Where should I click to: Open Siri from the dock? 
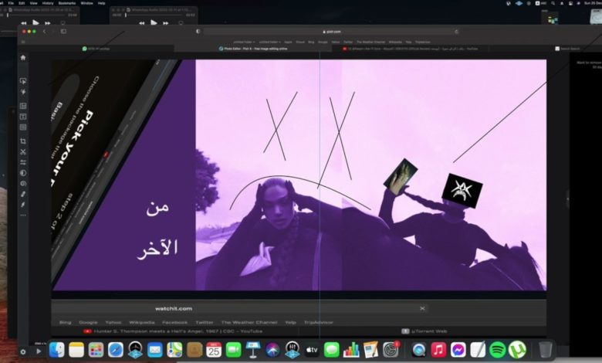(272, 350)
